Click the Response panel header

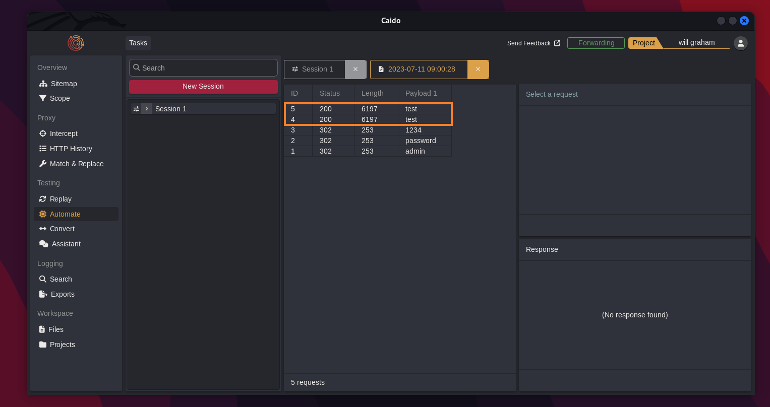(x=635, y=249)
